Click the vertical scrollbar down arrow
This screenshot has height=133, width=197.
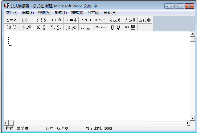tap(192, 118)
